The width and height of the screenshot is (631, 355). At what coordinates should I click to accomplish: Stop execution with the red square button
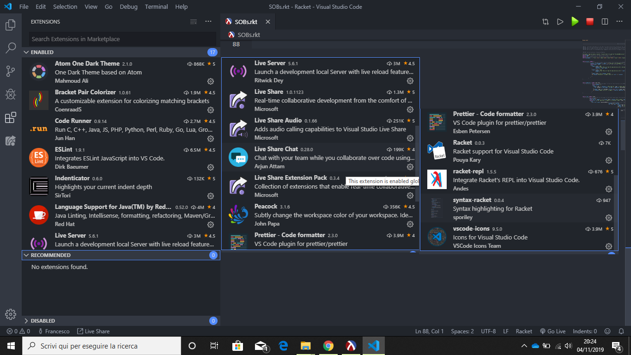coord(589,21)
